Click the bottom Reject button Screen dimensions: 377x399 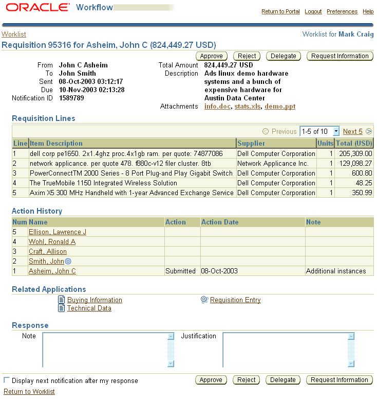[x=246, y=380]
